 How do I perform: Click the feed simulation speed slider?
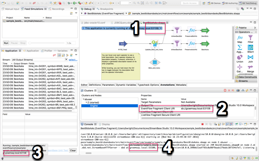[x=46, y=43]
